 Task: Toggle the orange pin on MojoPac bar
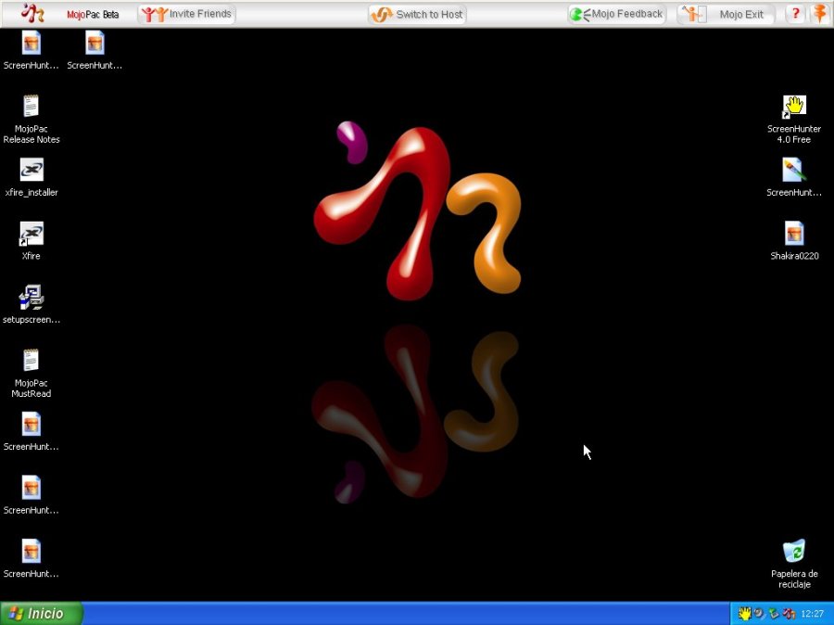(820, 14)
